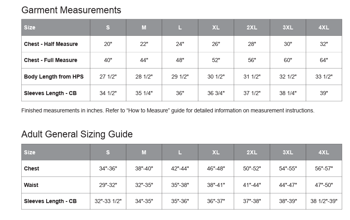
Task: Select the 35 1/4" sleeve length cell
Action: click(x=144, y=93)
